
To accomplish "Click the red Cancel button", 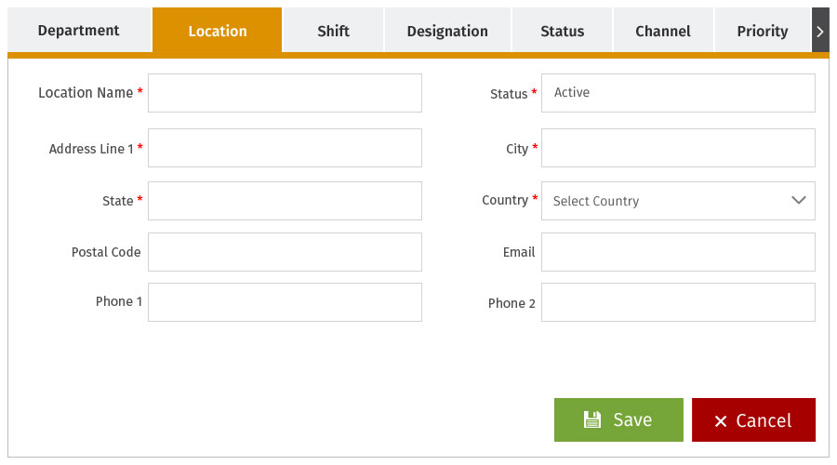I will [x=753, y=419].
